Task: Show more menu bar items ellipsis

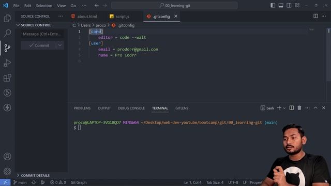Action: (84, 6)
